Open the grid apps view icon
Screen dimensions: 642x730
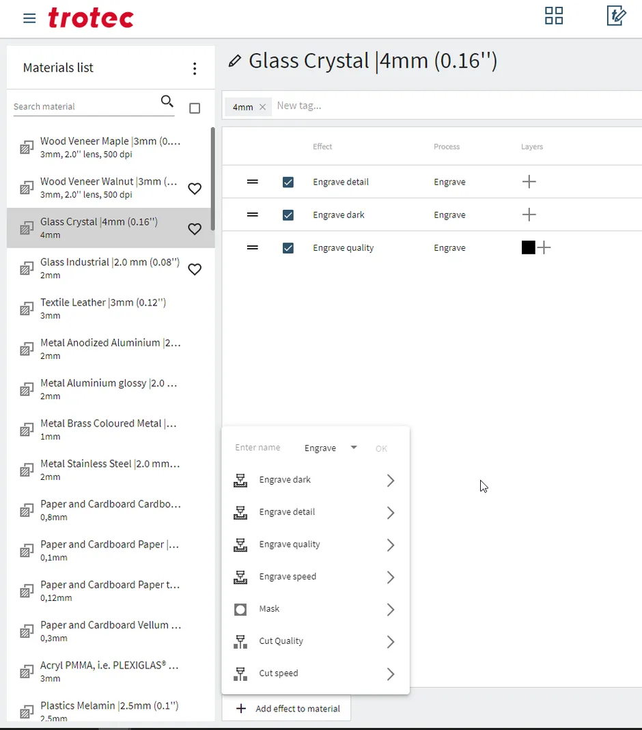(x=553, y=15)
